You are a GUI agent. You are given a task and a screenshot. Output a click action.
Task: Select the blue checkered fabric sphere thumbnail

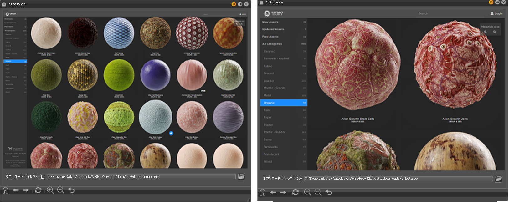119,33
